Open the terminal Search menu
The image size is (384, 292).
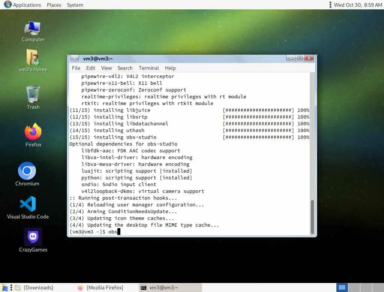(x=125, y=68)
